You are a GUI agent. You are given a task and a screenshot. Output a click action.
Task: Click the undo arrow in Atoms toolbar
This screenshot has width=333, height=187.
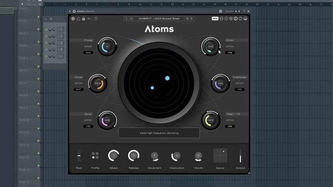click(89, 19)
